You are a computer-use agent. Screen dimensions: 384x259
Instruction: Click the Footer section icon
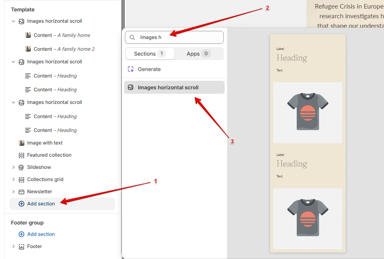(21, 246)
